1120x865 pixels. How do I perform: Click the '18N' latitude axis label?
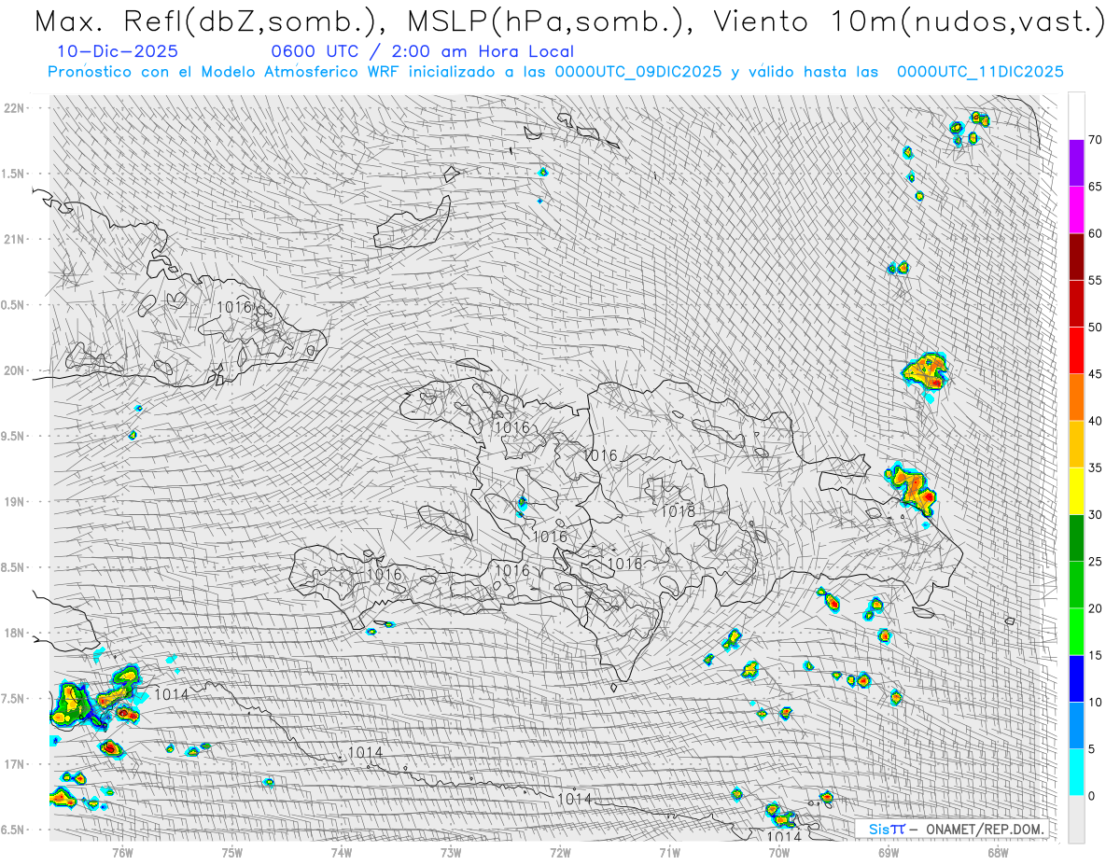coord(16,633)
